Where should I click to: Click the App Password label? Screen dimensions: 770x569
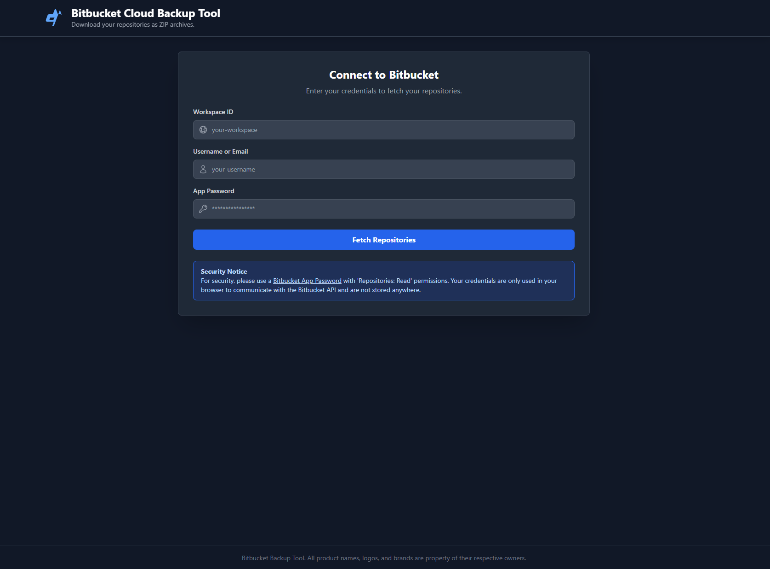click(214, 191)
